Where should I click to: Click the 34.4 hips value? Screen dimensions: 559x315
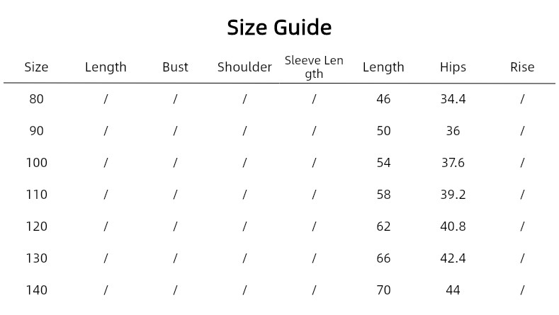point(453,99)
